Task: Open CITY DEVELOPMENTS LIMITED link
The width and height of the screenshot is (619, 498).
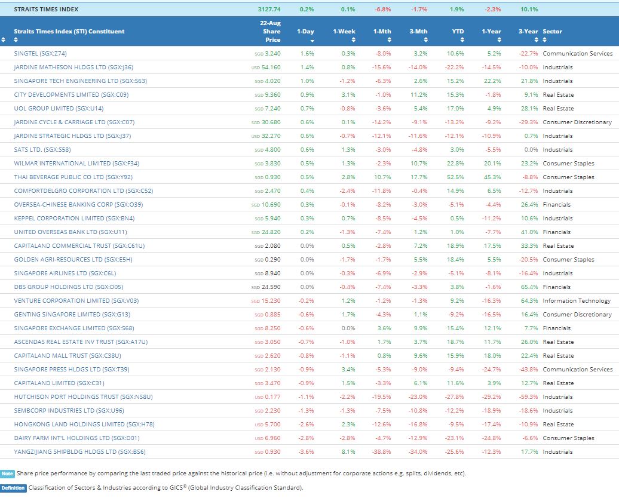Action: (x=71, y=95)
